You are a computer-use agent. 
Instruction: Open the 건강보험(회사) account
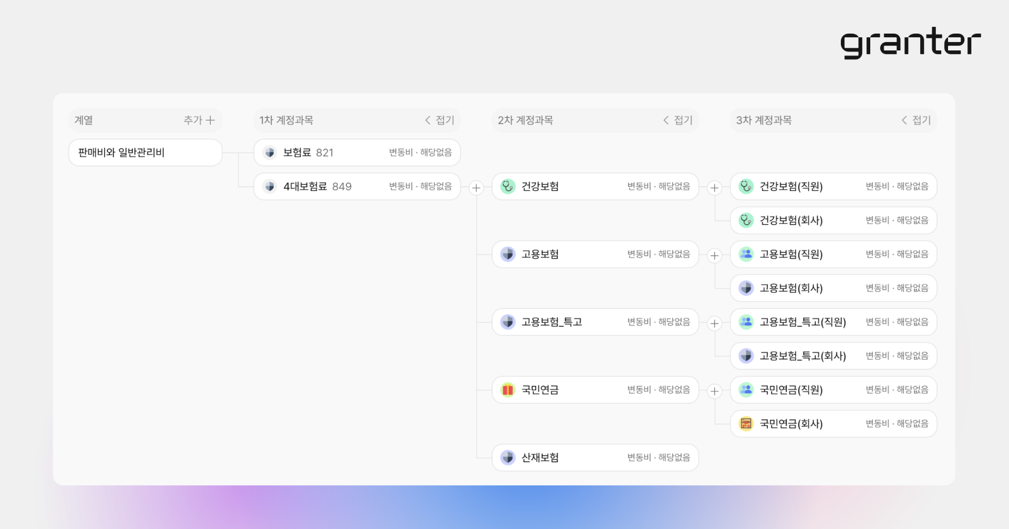[x=833, y=220]
